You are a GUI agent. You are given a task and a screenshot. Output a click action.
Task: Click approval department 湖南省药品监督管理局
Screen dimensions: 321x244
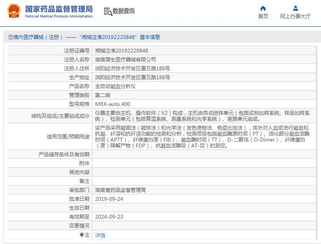(120, 190)
